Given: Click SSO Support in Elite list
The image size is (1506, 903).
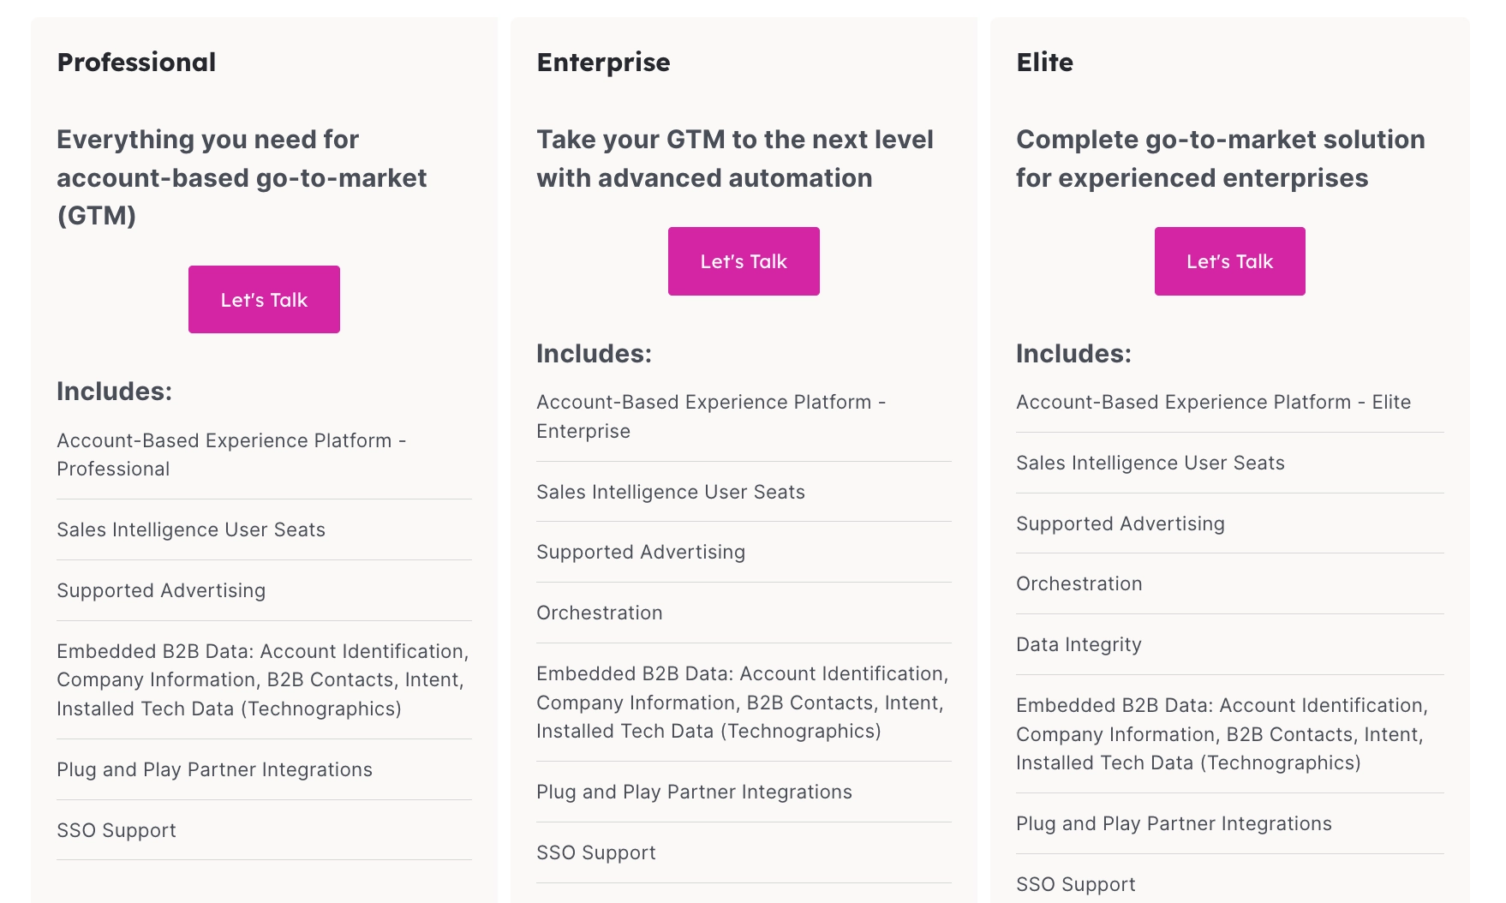Looking at the screenshot, I should [1076, 884].
